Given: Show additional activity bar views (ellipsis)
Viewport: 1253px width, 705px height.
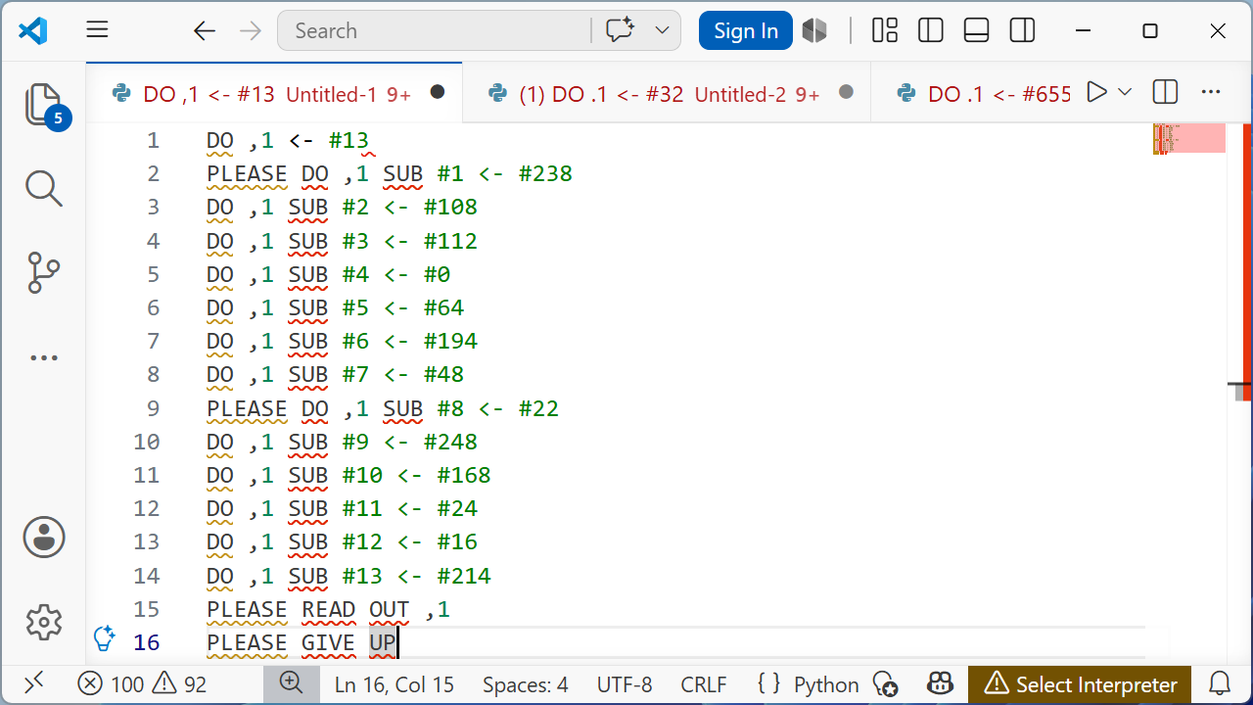Looking at the screenshot, I should (x=44, y=358).
